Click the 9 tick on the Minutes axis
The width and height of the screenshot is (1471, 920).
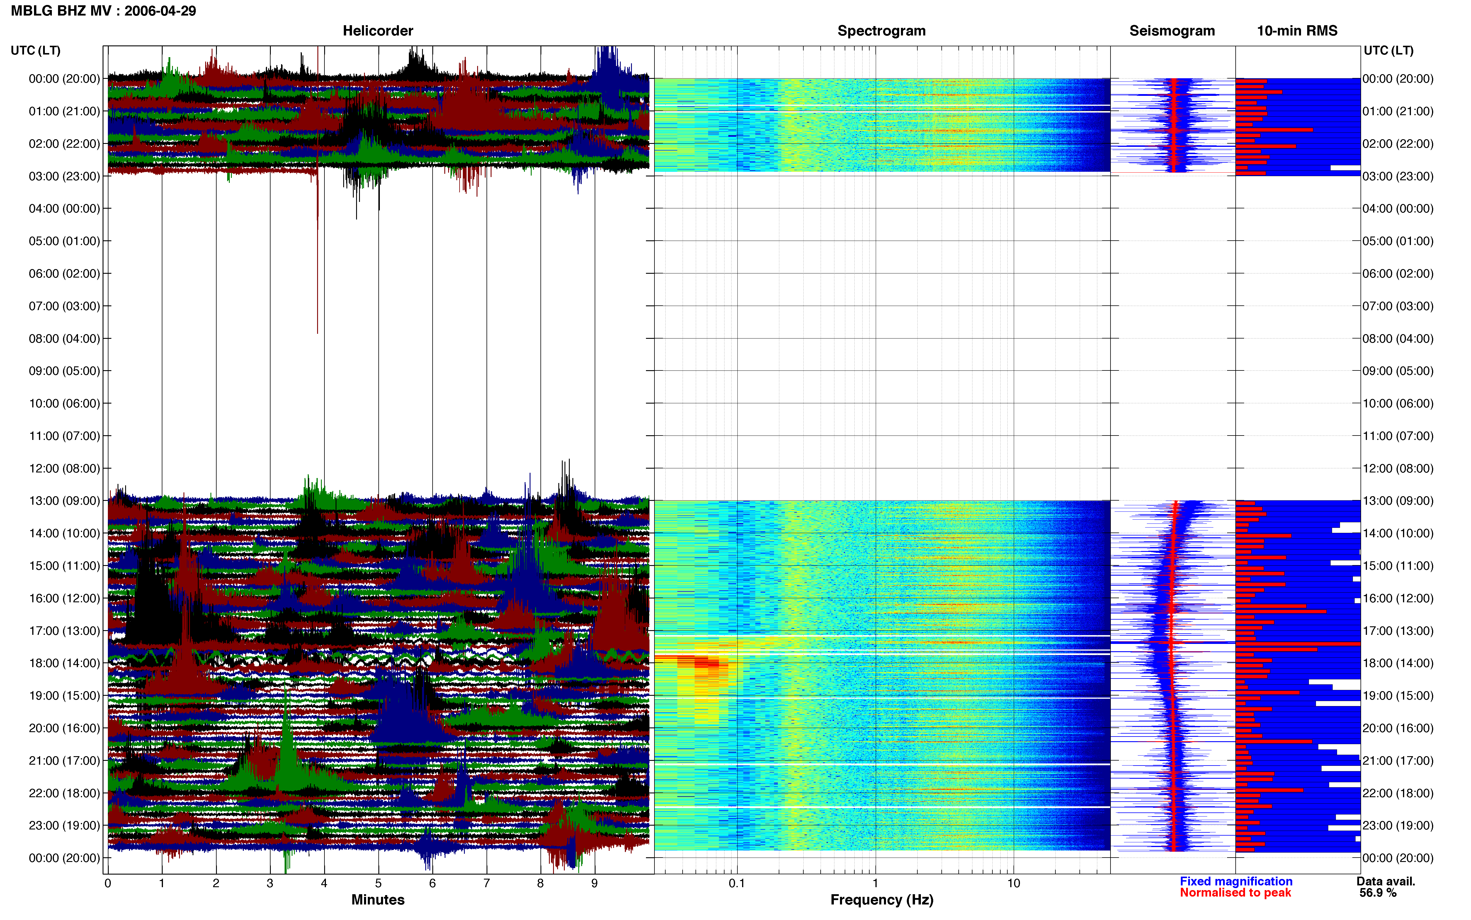click(x=595, y=883)
